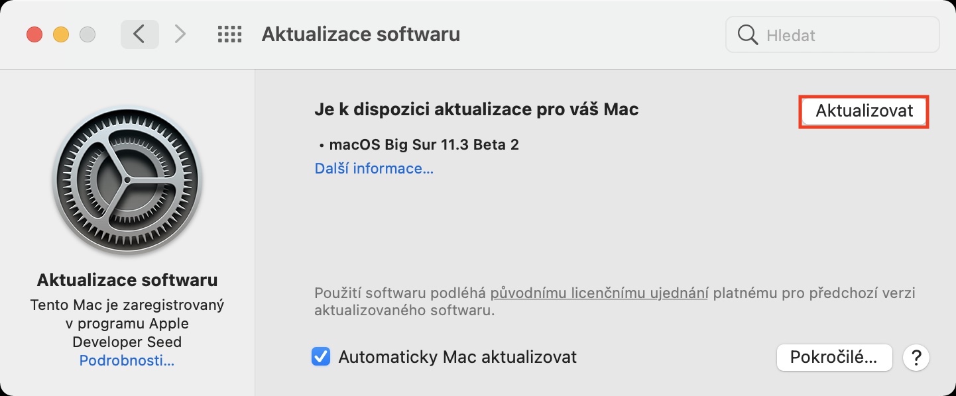
Task: Click the Aktualizovat button
Action: pos(864,111)
